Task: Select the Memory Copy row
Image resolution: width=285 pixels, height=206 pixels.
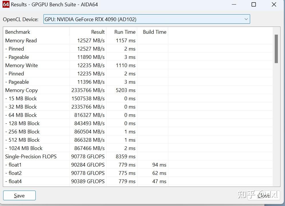Action: coord(138,90)
